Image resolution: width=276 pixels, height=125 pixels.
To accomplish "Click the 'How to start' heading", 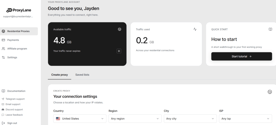I will coord(224,39).
